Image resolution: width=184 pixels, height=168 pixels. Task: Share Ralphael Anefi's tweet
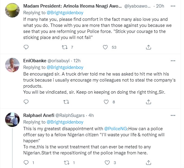(x=148, y=163)
